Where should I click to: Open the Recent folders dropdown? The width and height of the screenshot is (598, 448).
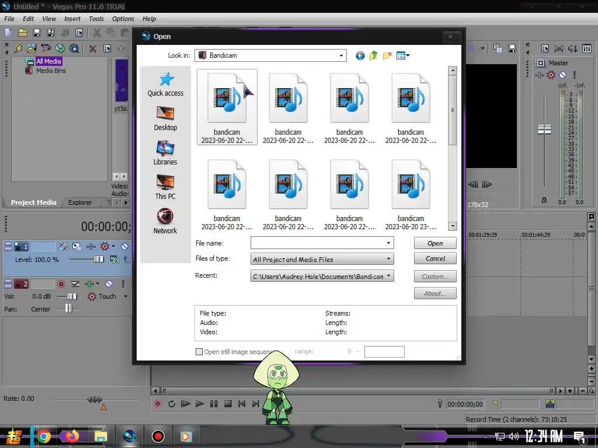coord(388,276)
